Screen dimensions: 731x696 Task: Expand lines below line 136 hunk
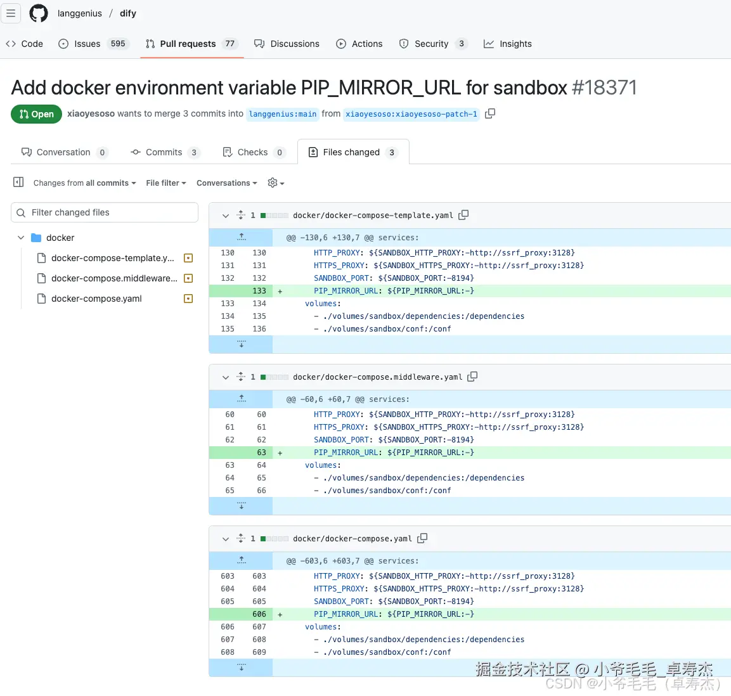[241, 344]
